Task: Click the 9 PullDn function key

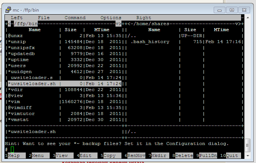Action: [207, 156]
